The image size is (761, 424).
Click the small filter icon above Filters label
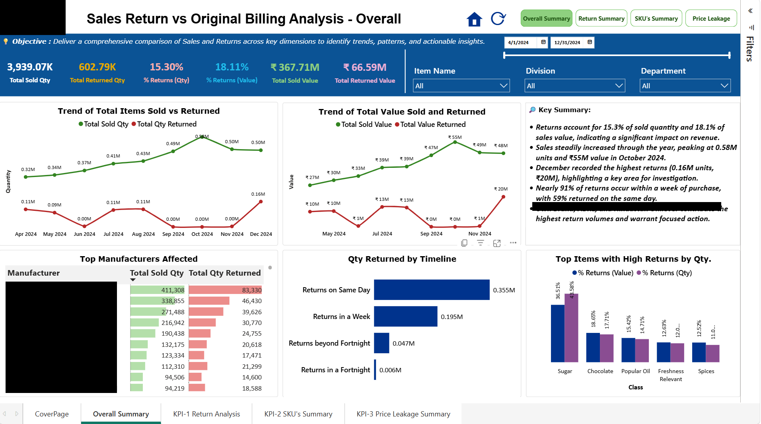click(x=751, y=27)
